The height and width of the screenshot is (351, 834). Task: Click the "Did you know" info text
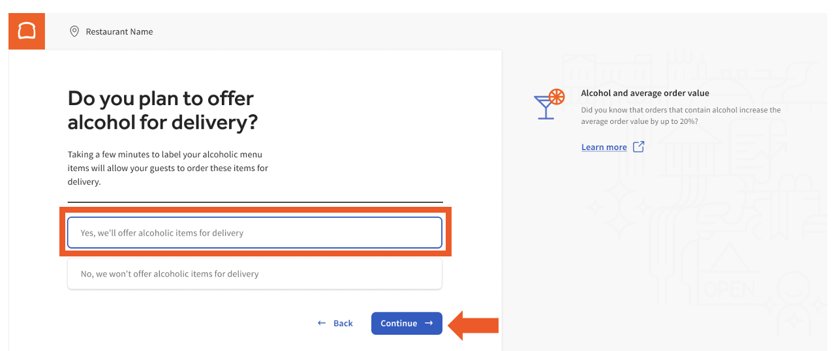coord(681,115)
